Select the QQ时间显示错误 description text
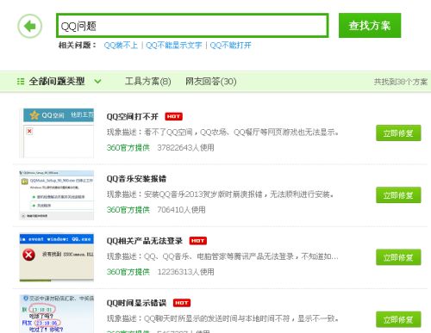The height and width of the screenshot is (333, 431). pyautogui.click(x=222, y=318)
